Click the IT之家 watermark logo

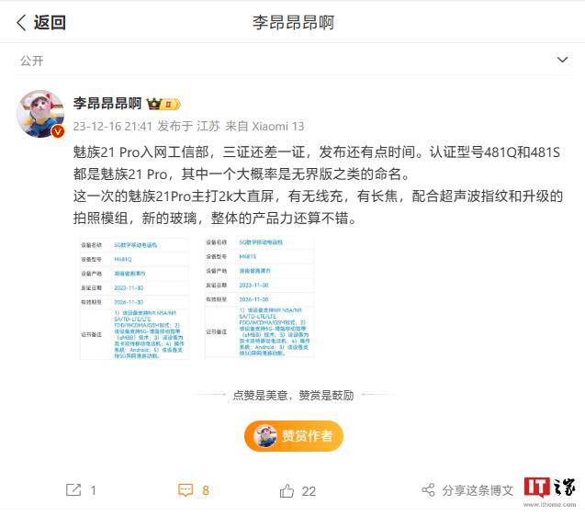tap(549, 491)
